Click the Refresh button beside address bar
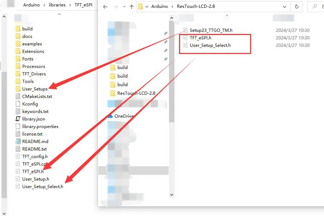This screenshot has height=216, width=324. [x=296, y=6]
